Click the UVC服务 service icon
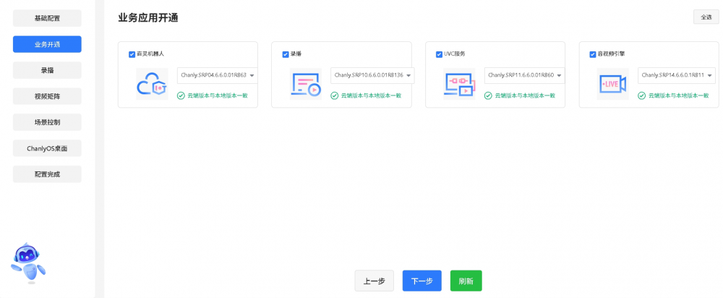Viewport: 723px width, 298px height. (459, 85)
